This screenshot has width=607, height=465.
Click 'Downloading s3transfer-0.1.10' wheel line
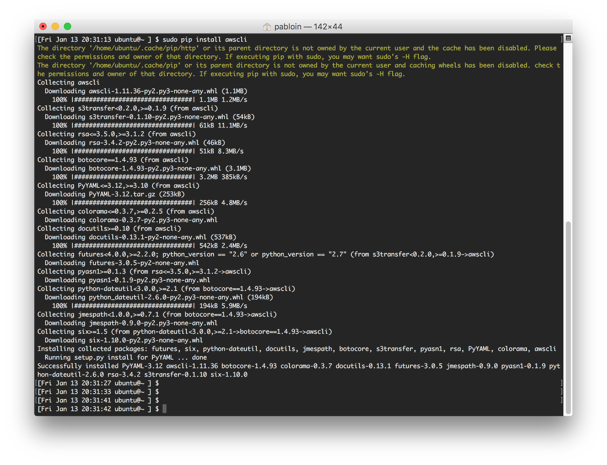click(149, 117)
